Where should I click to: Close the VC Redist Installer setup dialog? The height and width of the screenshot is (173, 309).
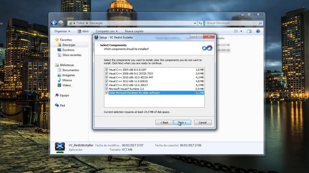(209, 37)
